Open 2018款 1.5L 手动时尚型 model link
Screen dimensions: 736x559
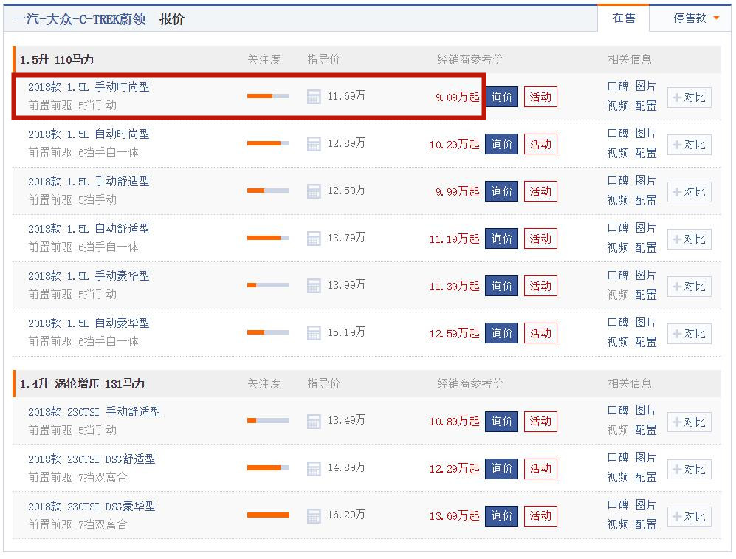[89, 87]
